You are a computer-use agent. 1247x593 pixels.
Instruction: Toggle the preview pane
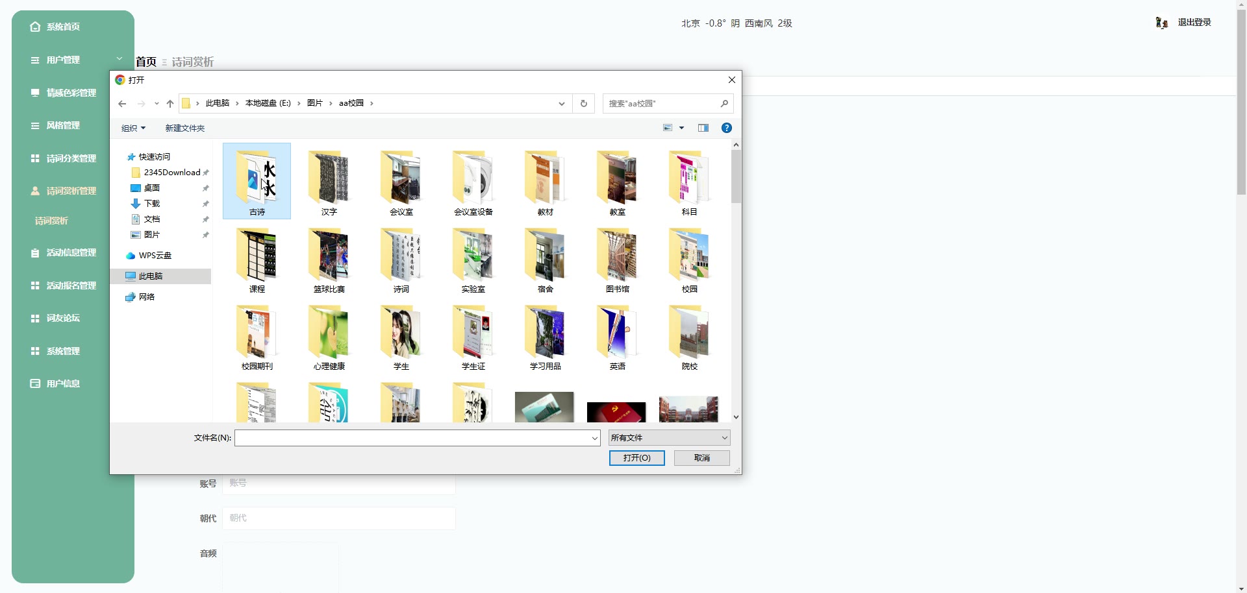[703, 128]
